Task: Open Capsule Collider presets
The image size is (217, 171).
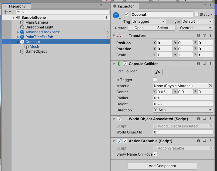Action: pyautogui.click(x=205, y=64)
